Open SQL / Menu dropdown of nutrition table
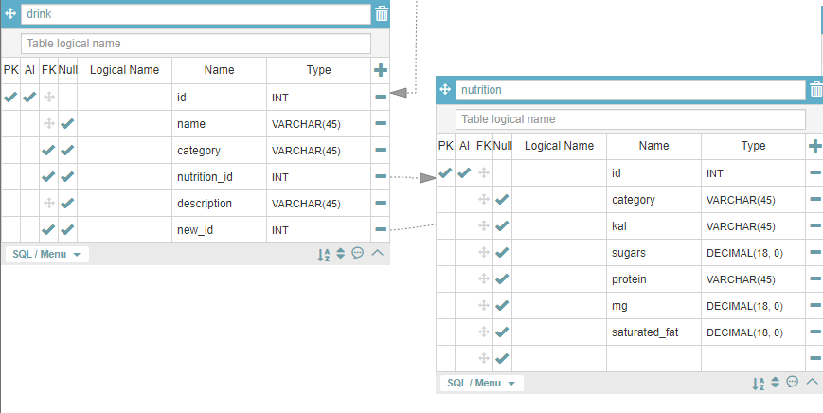The width and height of the screenshot is (823, 413). tap(482, 383)
